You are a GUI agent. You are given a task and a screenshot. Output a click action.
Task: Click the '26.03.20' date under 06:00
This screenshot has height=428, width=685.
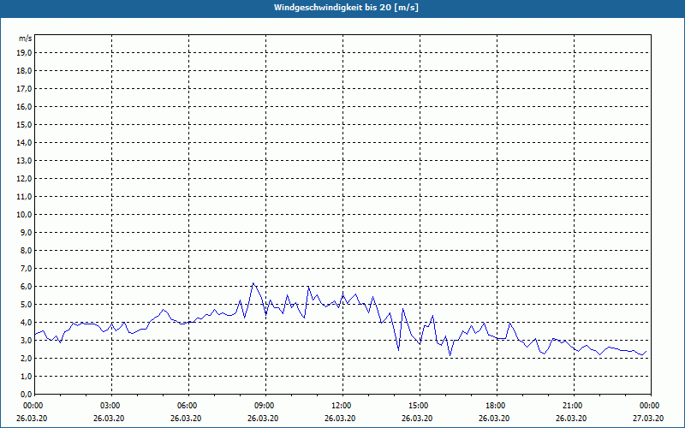[186, 419]
